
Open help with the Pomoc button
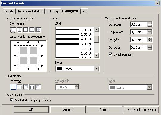104,110
